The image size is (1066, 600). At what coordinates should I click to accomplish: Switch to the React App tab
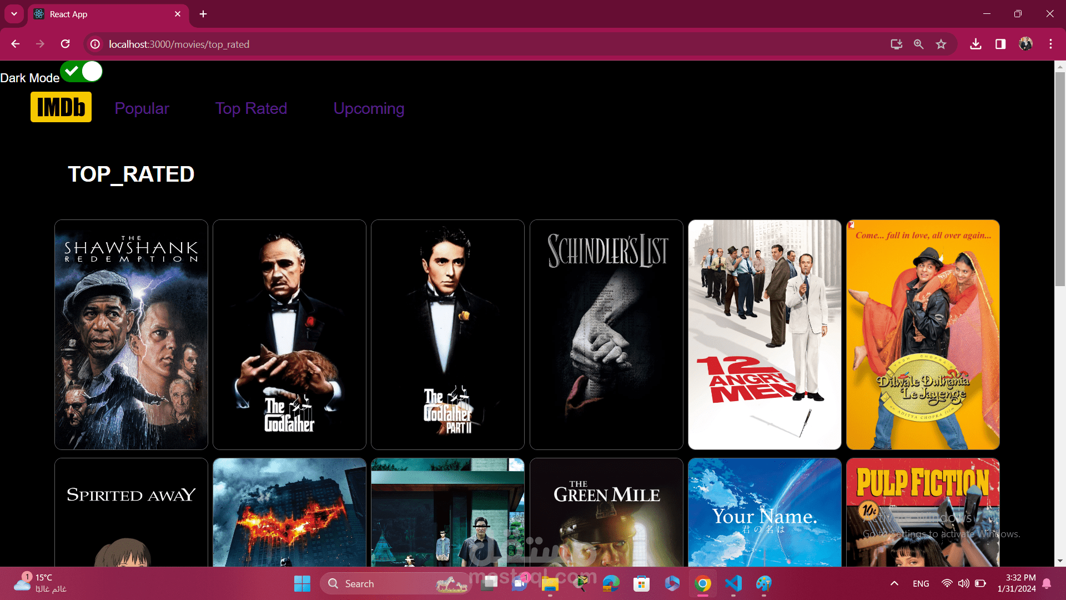[x=105, y=14]
